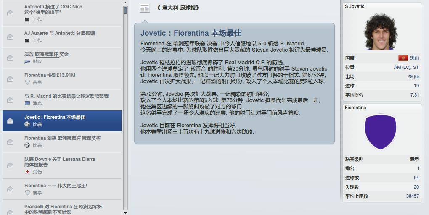
Task: Click envelope icon beside 队医 Downie message
Action: pyautogui.click(x=10, y=165)
